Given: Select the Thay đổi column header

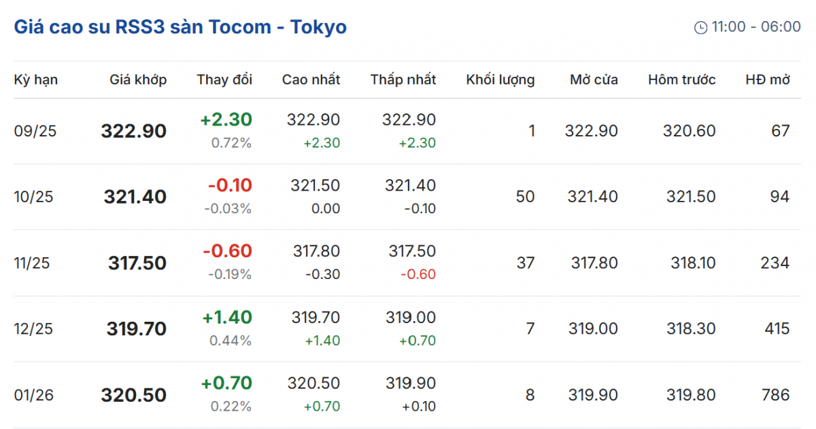Looking at the screenshot, I should click(x=224, y=79).
